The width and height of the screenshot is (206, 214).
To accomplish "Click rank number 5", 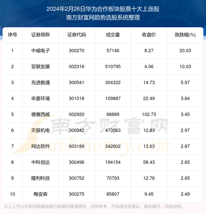I will (12, 114).
